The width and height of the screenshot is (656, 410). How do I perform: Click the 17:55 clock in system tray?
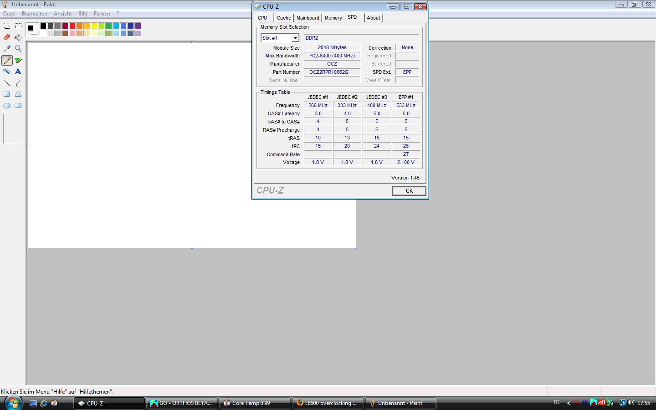coord(644,403)
